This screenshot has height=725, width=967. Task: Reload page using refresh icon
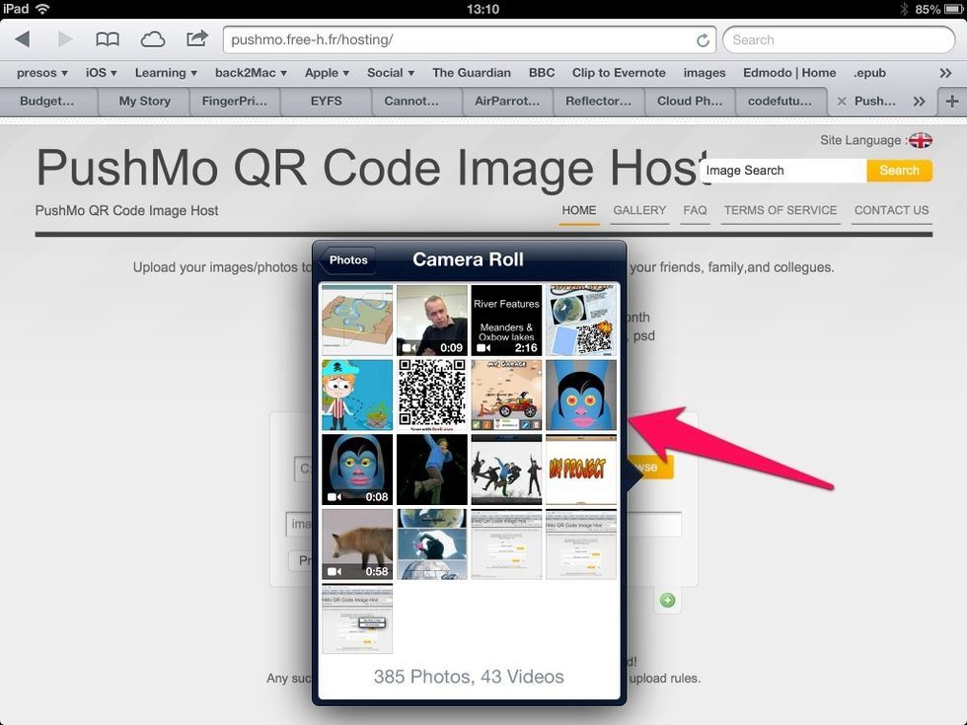coord(703,40)
